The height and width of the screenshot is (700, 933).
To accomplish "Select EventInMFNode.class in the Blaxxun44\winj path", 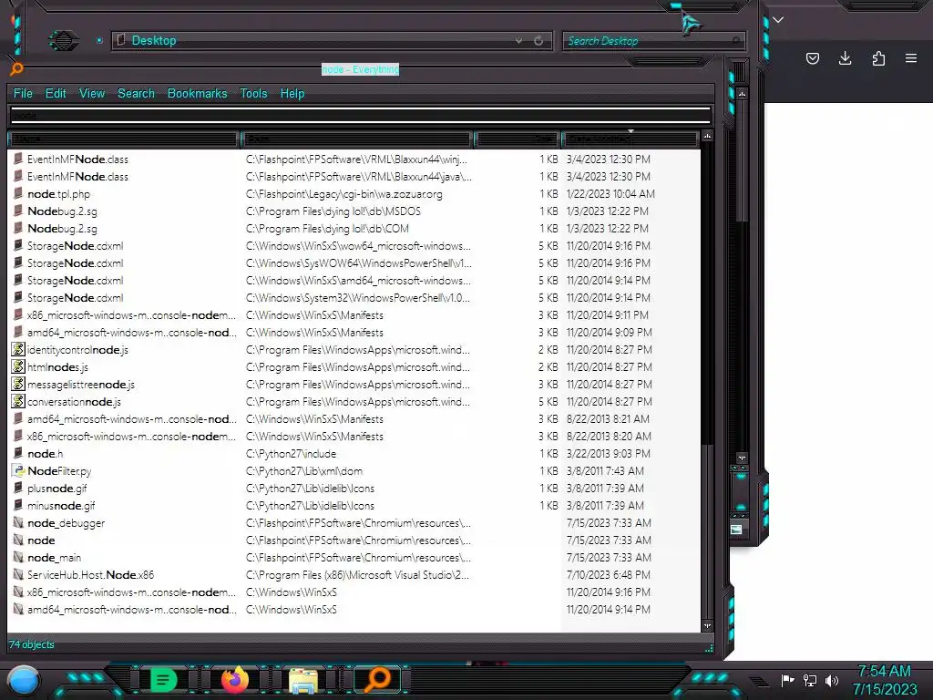I will click(77, 160).
